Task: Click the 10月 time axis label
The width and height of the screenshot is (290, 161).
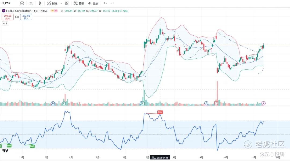Action: [226, 158]
